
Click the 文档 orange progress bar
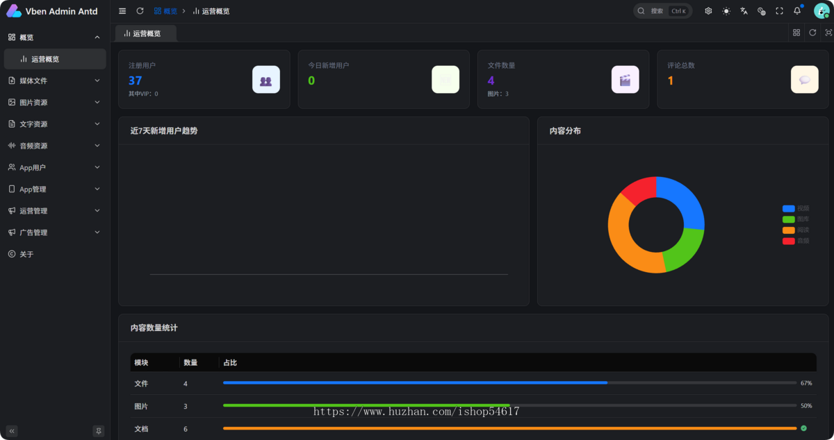point(509,428)
